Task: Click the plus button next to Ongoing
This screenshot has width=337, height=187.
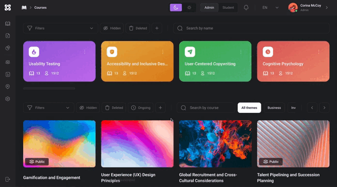Action: [x=160, y=108]
